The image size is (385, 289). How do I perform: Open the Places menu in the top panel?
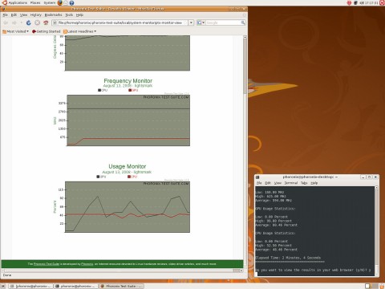click(x=35, y=2)
